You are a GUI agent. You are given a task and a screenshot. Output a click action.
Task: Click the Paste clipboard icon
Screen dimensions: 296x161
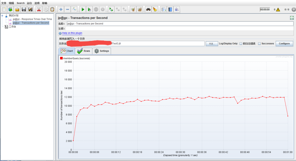click(52, 9)
